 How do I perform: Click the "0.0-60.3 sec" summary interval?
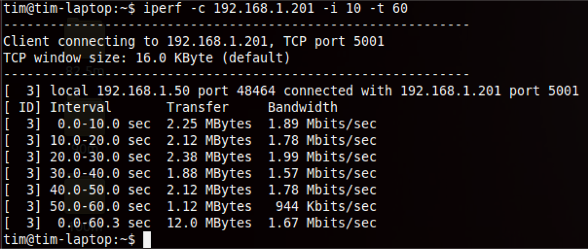click(x=104, y=223)
